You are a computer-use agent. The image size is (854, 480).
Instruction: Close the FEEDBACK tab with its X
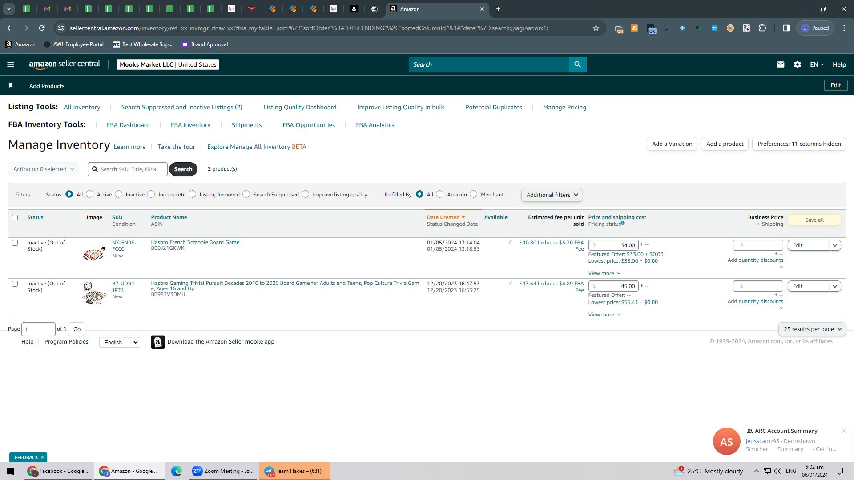(x=42, y=457)
